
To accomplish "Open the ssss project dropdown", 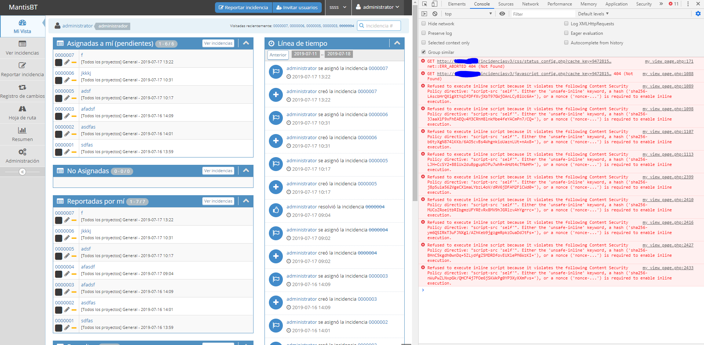I will [x=338, y=7].
